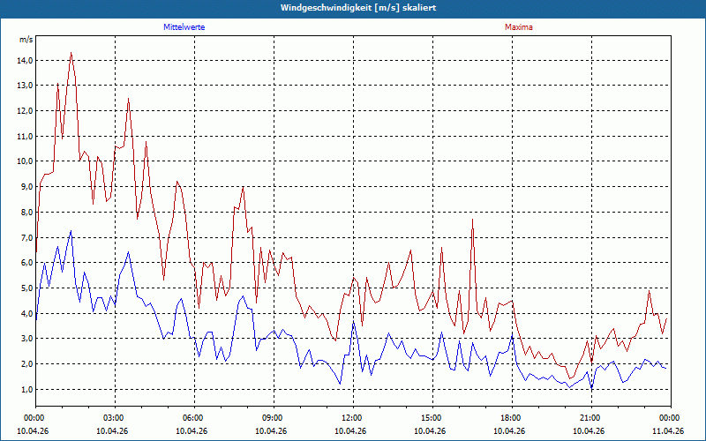Screen dimensions: 706x441
Task: Click the '21:00' time label
Action: (x=591, y=418)
